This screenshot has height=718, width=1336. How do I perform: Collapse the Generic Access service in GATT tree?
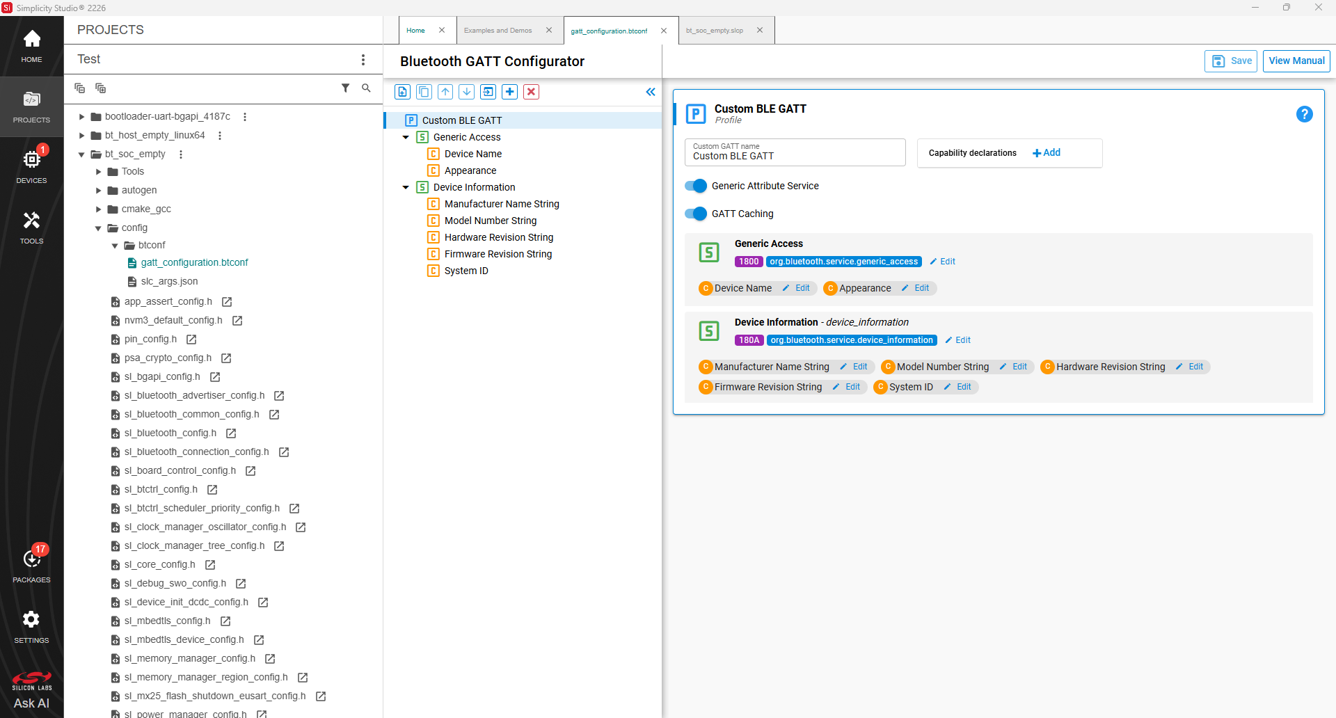coord(406,138)
